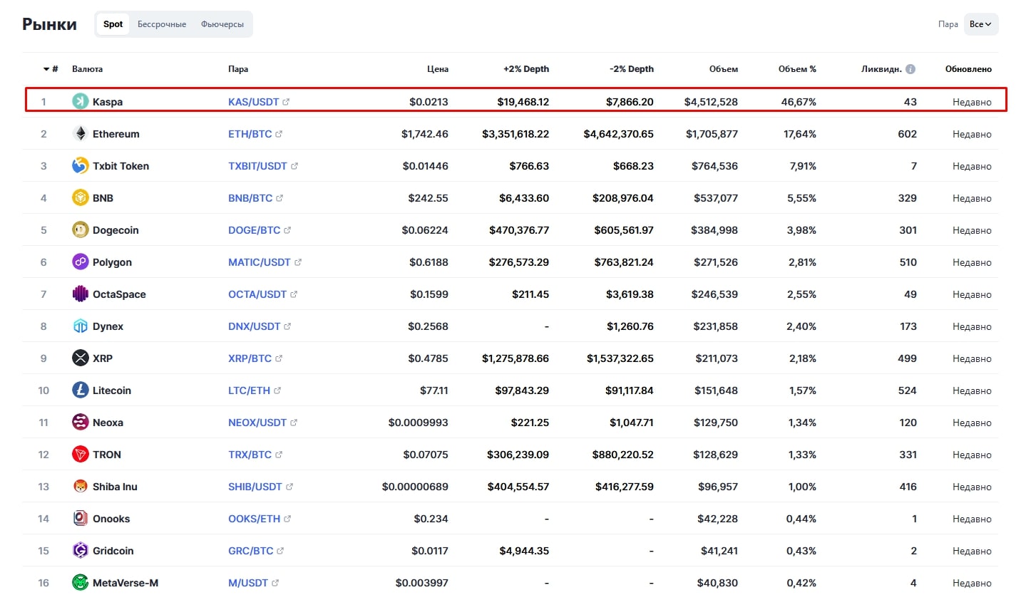Click the TRON coin logo icon
Screen dimensions: 1031x595
(81, 454)
